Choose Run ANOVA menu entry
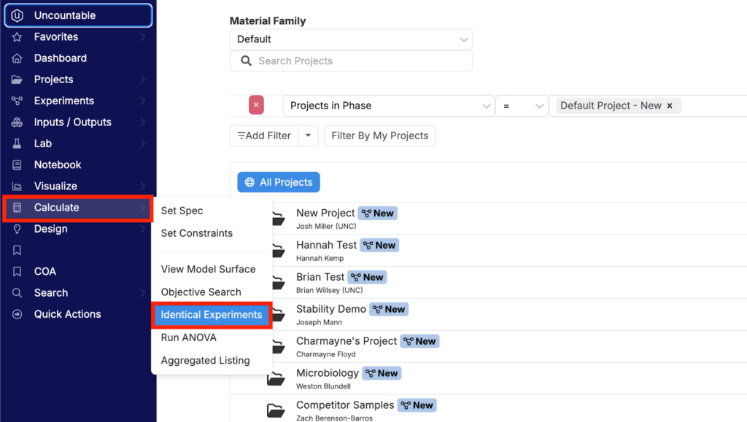The height and width of the screenshot is (422, 747). [x=189, y=337]
